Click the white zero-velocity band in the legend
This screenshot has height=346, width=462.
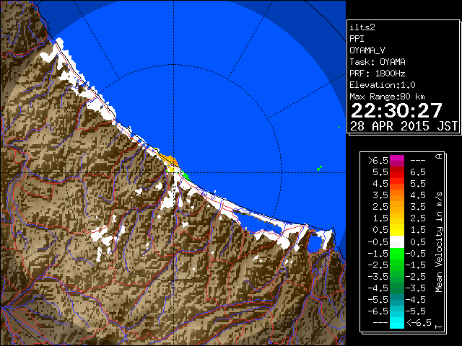click(397, 242)
